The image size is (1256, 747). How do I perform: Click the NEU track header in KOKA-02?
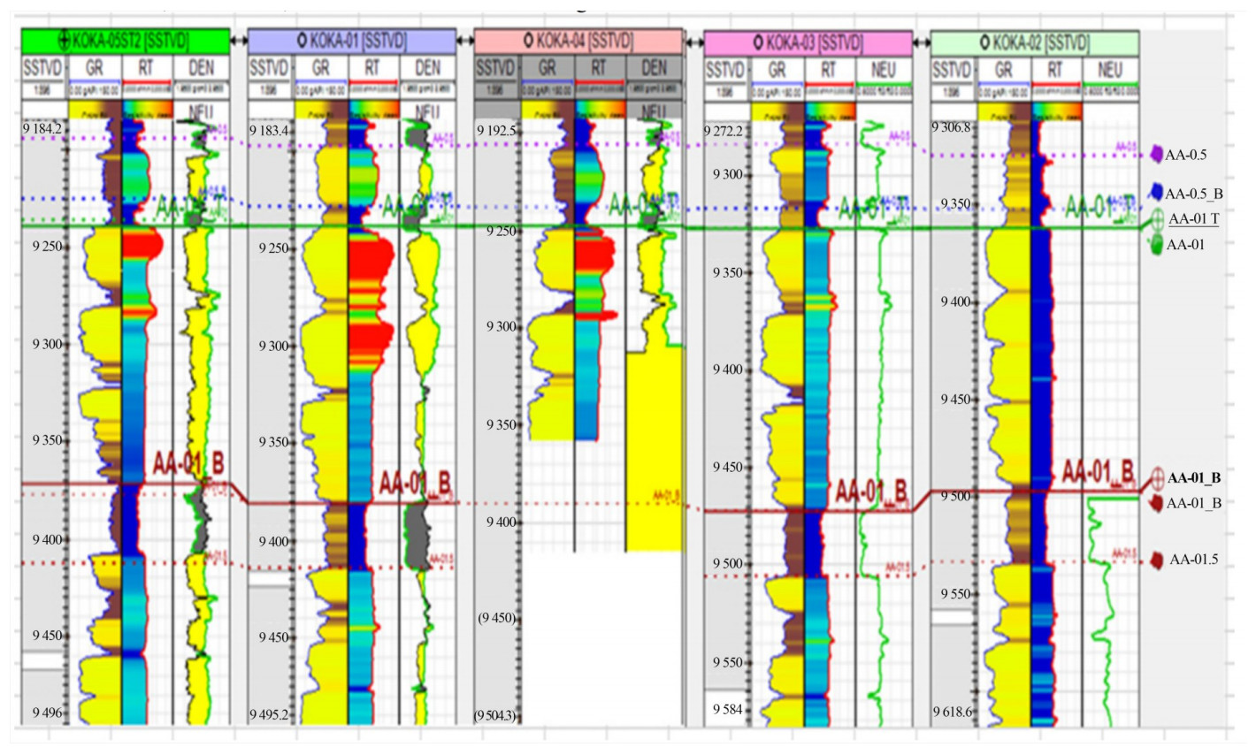click(1109, 68)
